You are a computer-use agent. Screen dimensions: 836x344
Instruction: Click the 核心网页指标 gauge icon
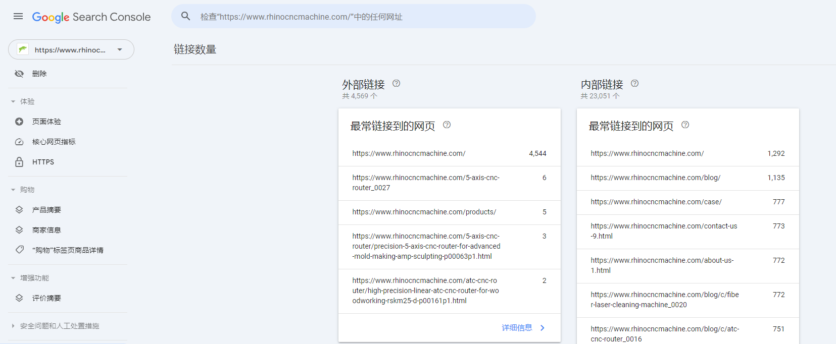tap(19, 142)
